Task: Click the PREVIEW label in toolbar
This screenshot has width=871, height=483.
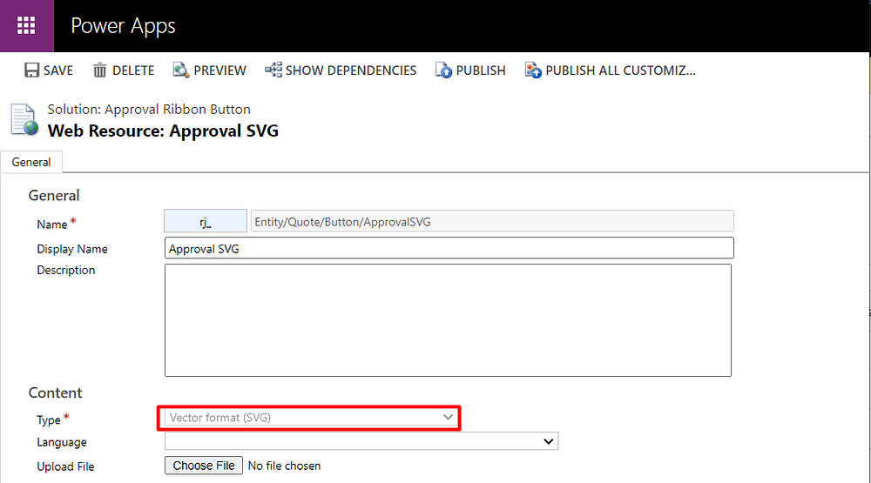Action: pos(220,70)
